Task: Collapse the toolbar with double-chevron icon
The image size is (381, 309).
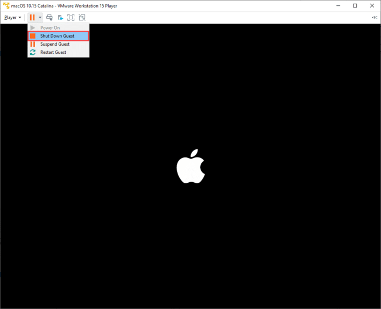Action: pos(375,18)
